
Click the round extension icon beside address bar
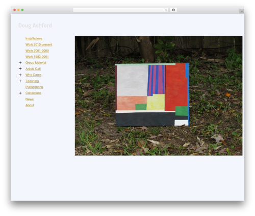(x=173, y=10)
